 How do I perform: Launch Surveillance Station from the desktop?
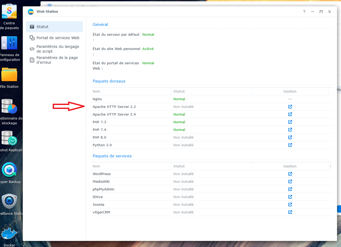[x=9, y=202]
